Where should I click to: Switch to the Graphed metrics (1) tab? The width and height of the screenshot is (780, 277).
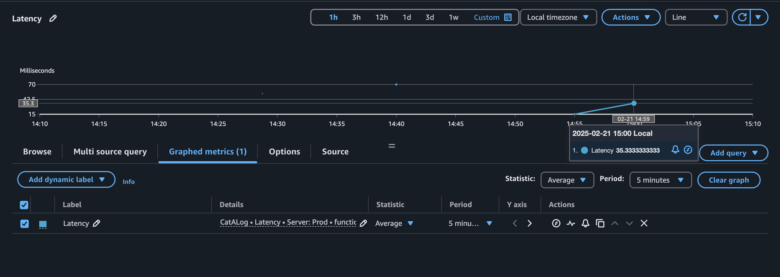(x=208, y=151)
